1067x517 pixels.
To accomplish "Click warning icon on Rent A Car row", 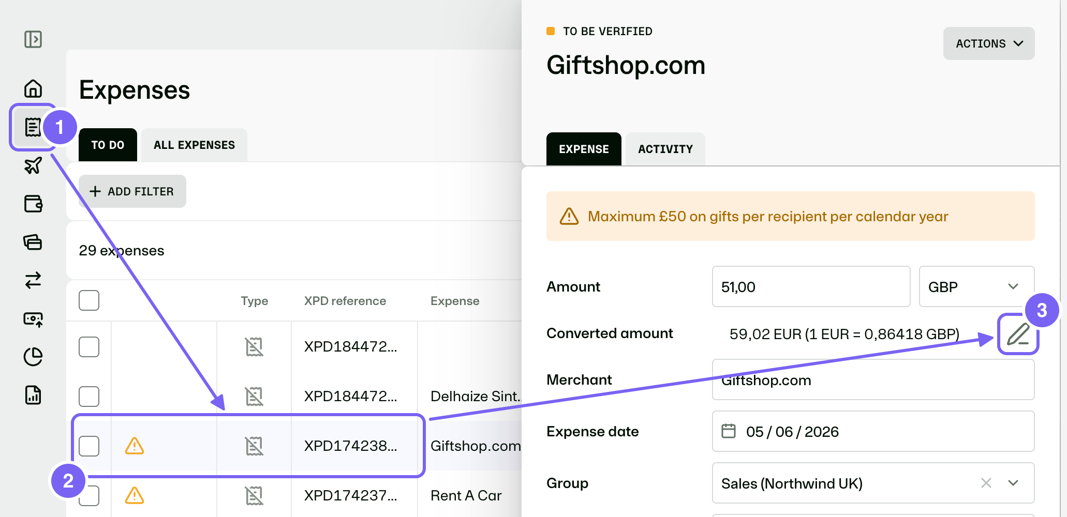I will 135,495.
